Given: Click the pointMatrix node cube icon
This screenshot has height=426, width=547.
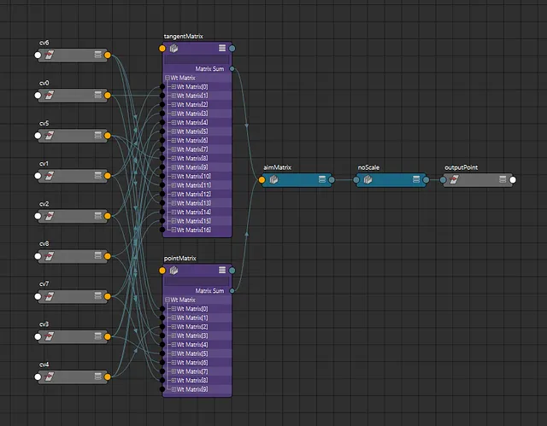Looking at the screenshot, I should point(174,270).
